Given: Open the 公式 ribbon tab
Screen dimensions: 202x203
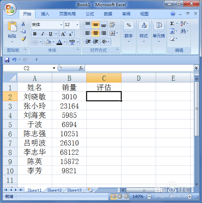Looking at the screenshot, I should (90, 14).
